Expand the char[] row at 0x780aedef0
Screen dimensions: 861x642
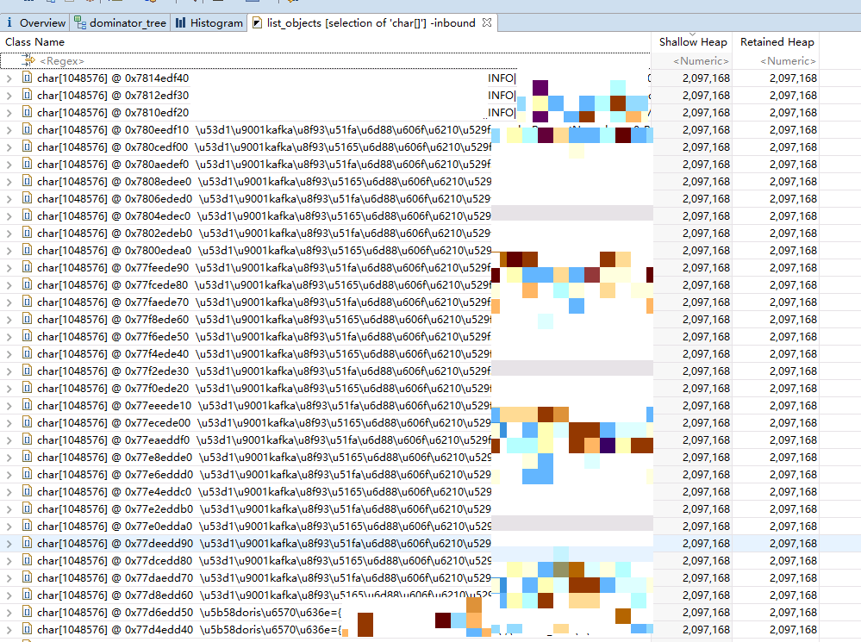(9, 165)
